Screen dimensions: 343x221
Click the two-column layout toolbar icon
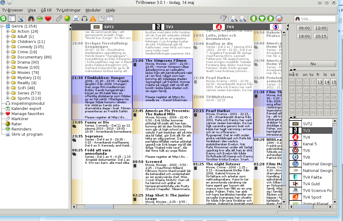click(x=110, y=18)
